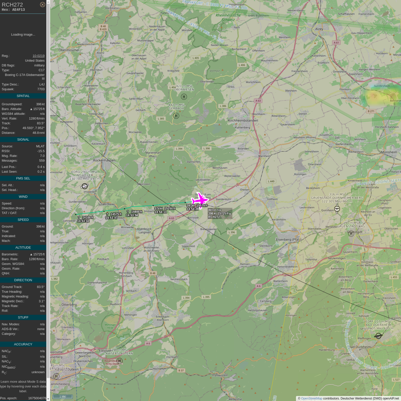Click the 14:53:56 track point label
This screenshot has width=401, height=401.
pos(132,215)
